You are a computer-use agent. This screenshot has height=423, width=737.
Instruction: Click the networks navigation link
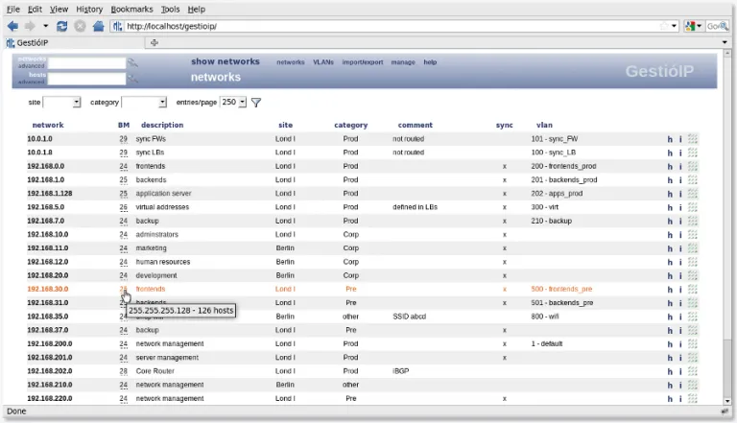(291, 62)
